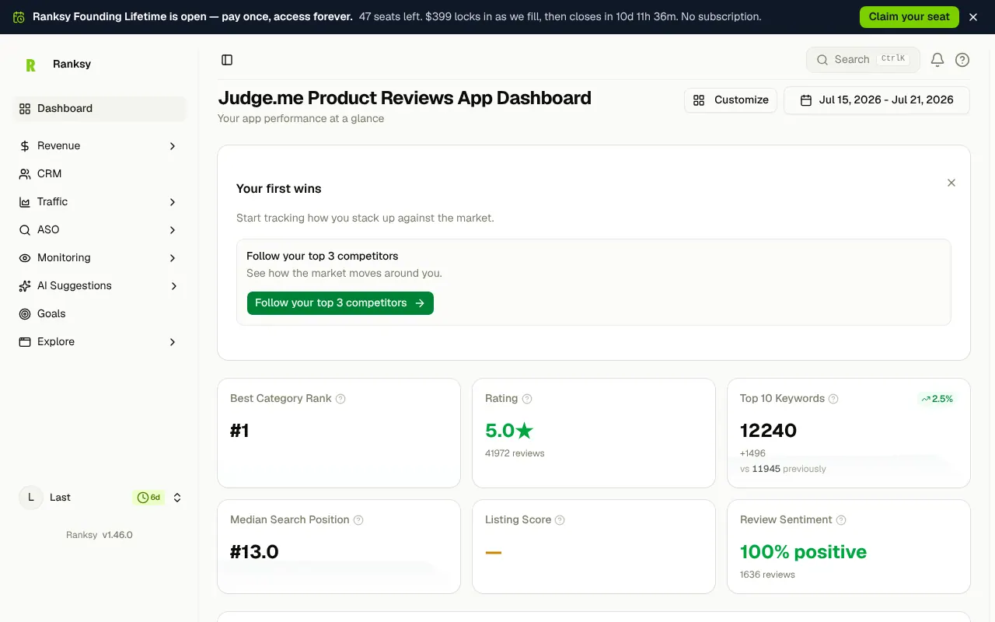Open the Last account switcher
Screen dimensions: 995x622
[99, 498]
